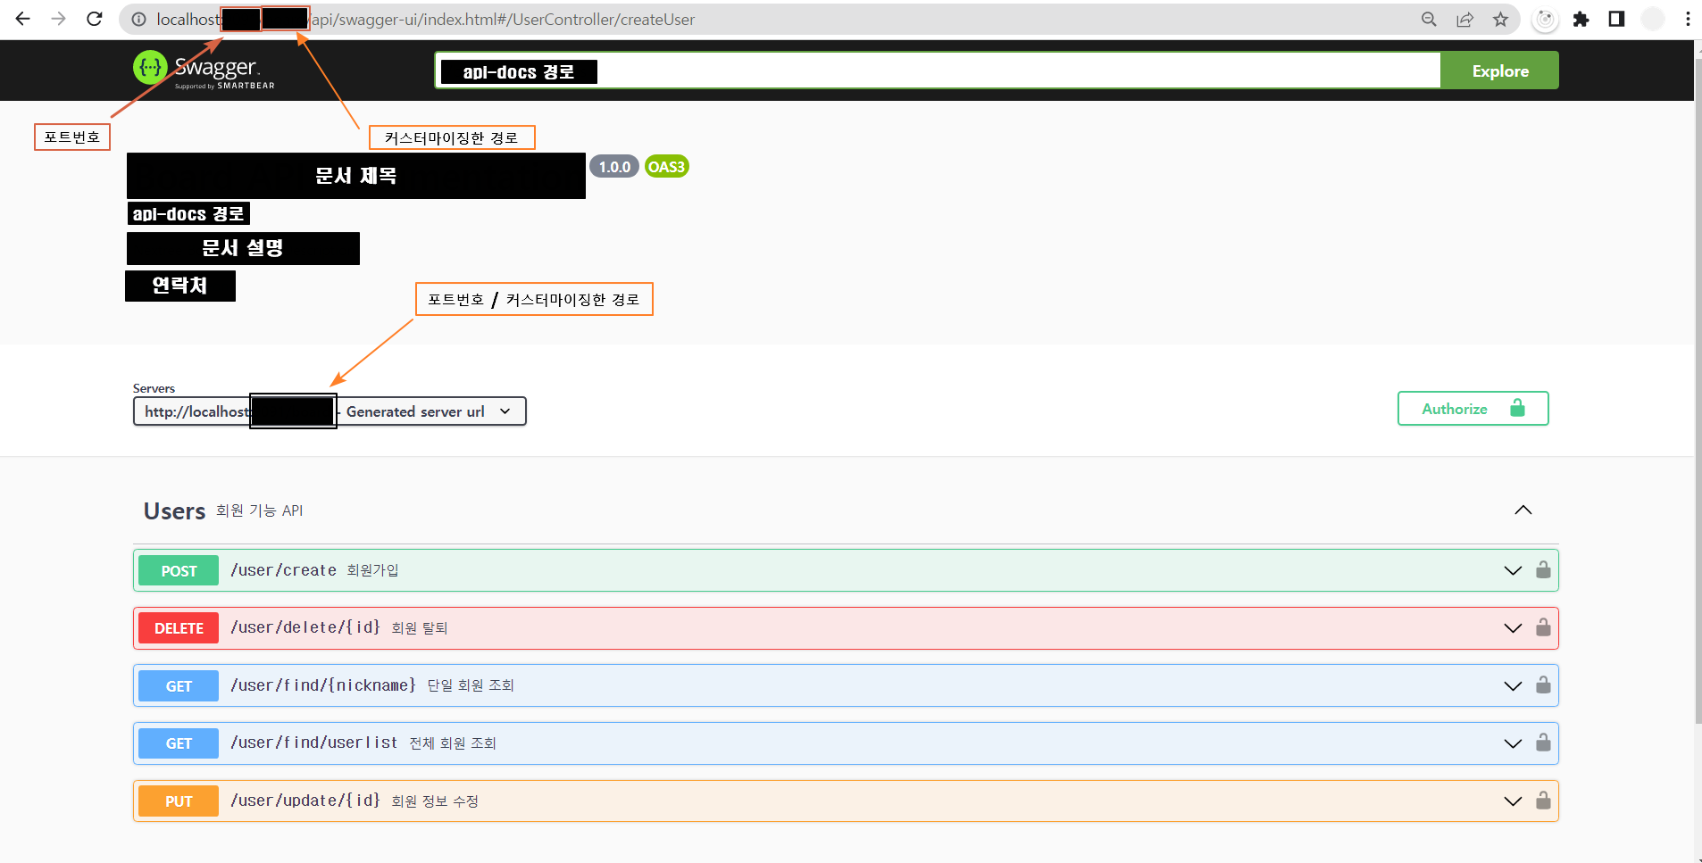Screen dimensions: 1702x863
Task: Click the POST method badge
Action: 179,571
